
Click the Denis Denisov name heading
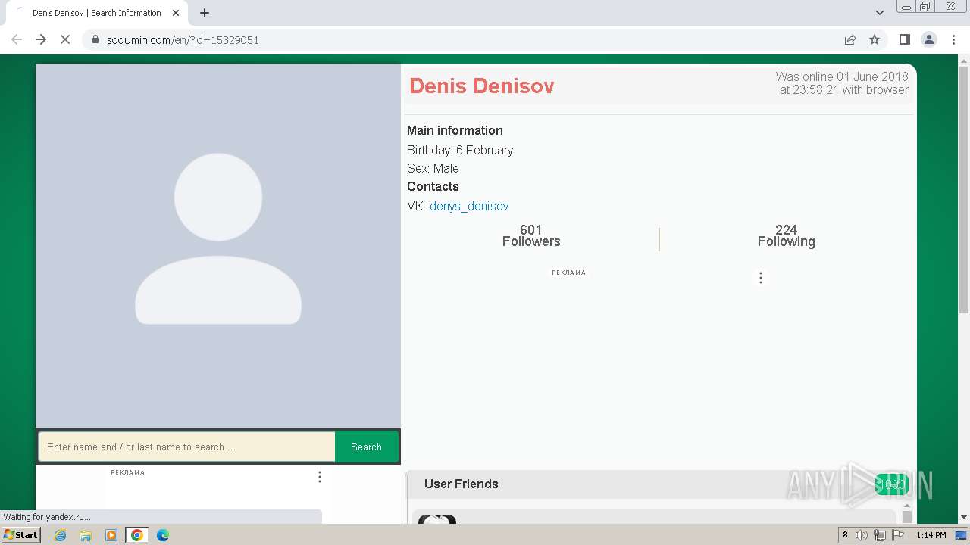pos(482,86)
